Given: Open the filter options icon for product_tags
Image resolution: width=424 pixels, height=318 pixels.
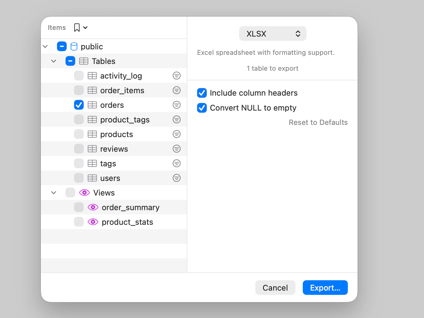Looking at the screenshot, I should [x=177, y=119].
